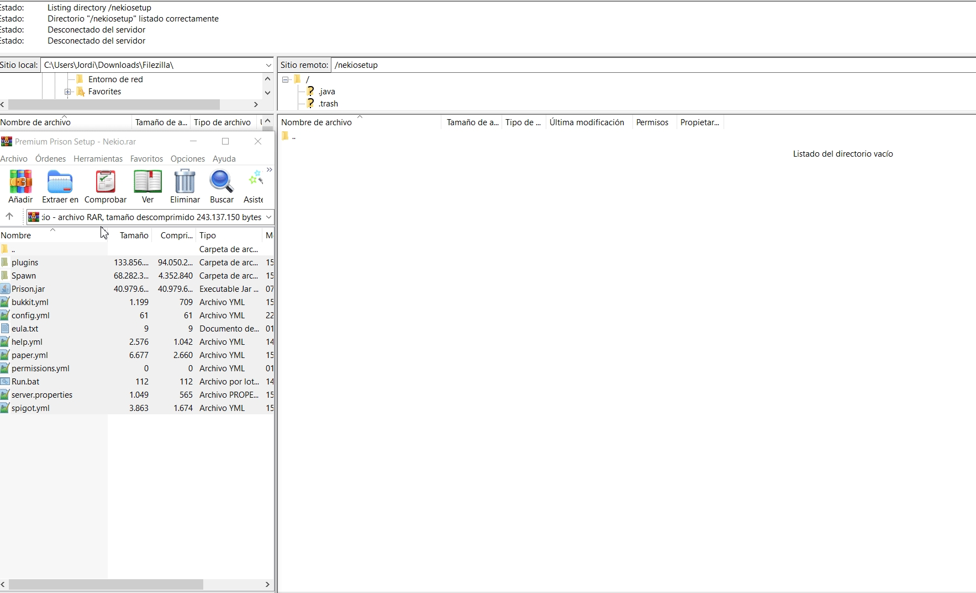
Task: Select the .trash remote folder
Action: click(x=328, y=104)
